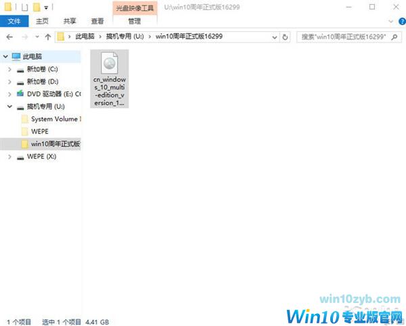Click the win10周年正式版 folder icon
The image size is (406, 326).
point(25,144)
